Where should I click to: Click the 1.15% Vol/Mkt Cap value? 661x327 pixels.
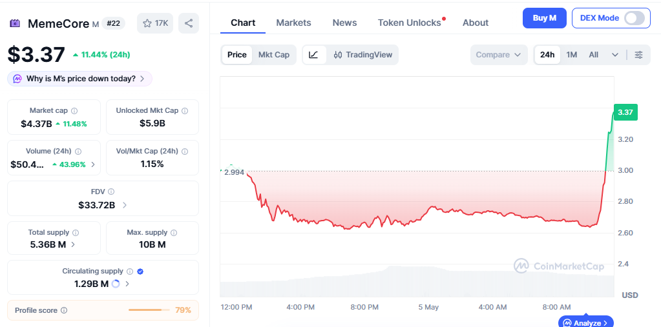[152, 164]
